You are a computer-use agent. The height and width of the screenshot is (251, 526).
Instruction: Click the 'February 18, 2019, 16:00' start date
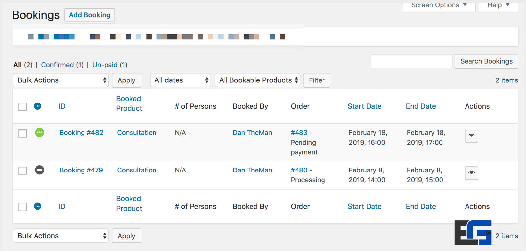pos(368,138)
